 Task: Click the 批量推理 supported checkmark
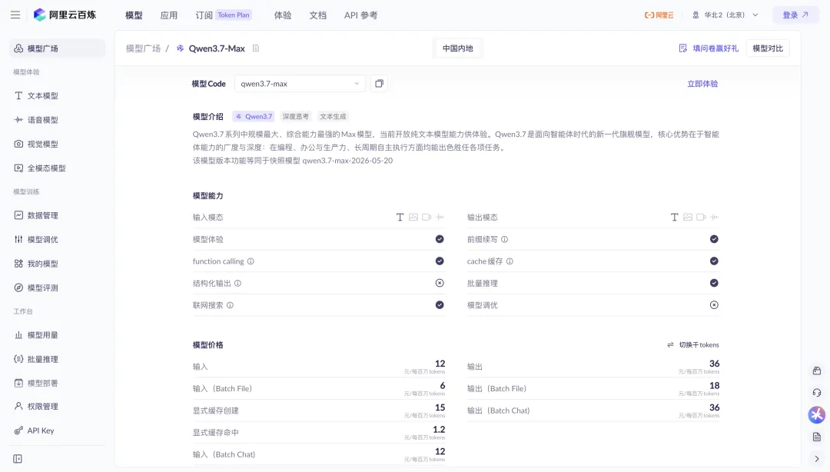(x=714, y=283)
